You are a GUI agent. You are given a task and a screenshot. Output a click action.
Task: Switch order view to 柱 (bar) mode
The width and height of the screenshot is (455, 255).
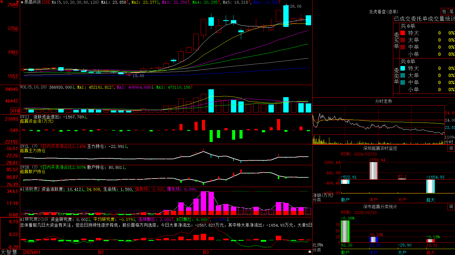pyautogui.click(x=444, y=11)
